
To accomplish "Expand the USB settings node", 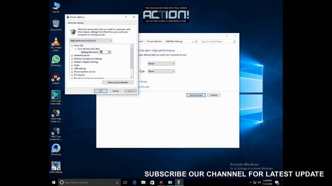I will coord(72,69).
